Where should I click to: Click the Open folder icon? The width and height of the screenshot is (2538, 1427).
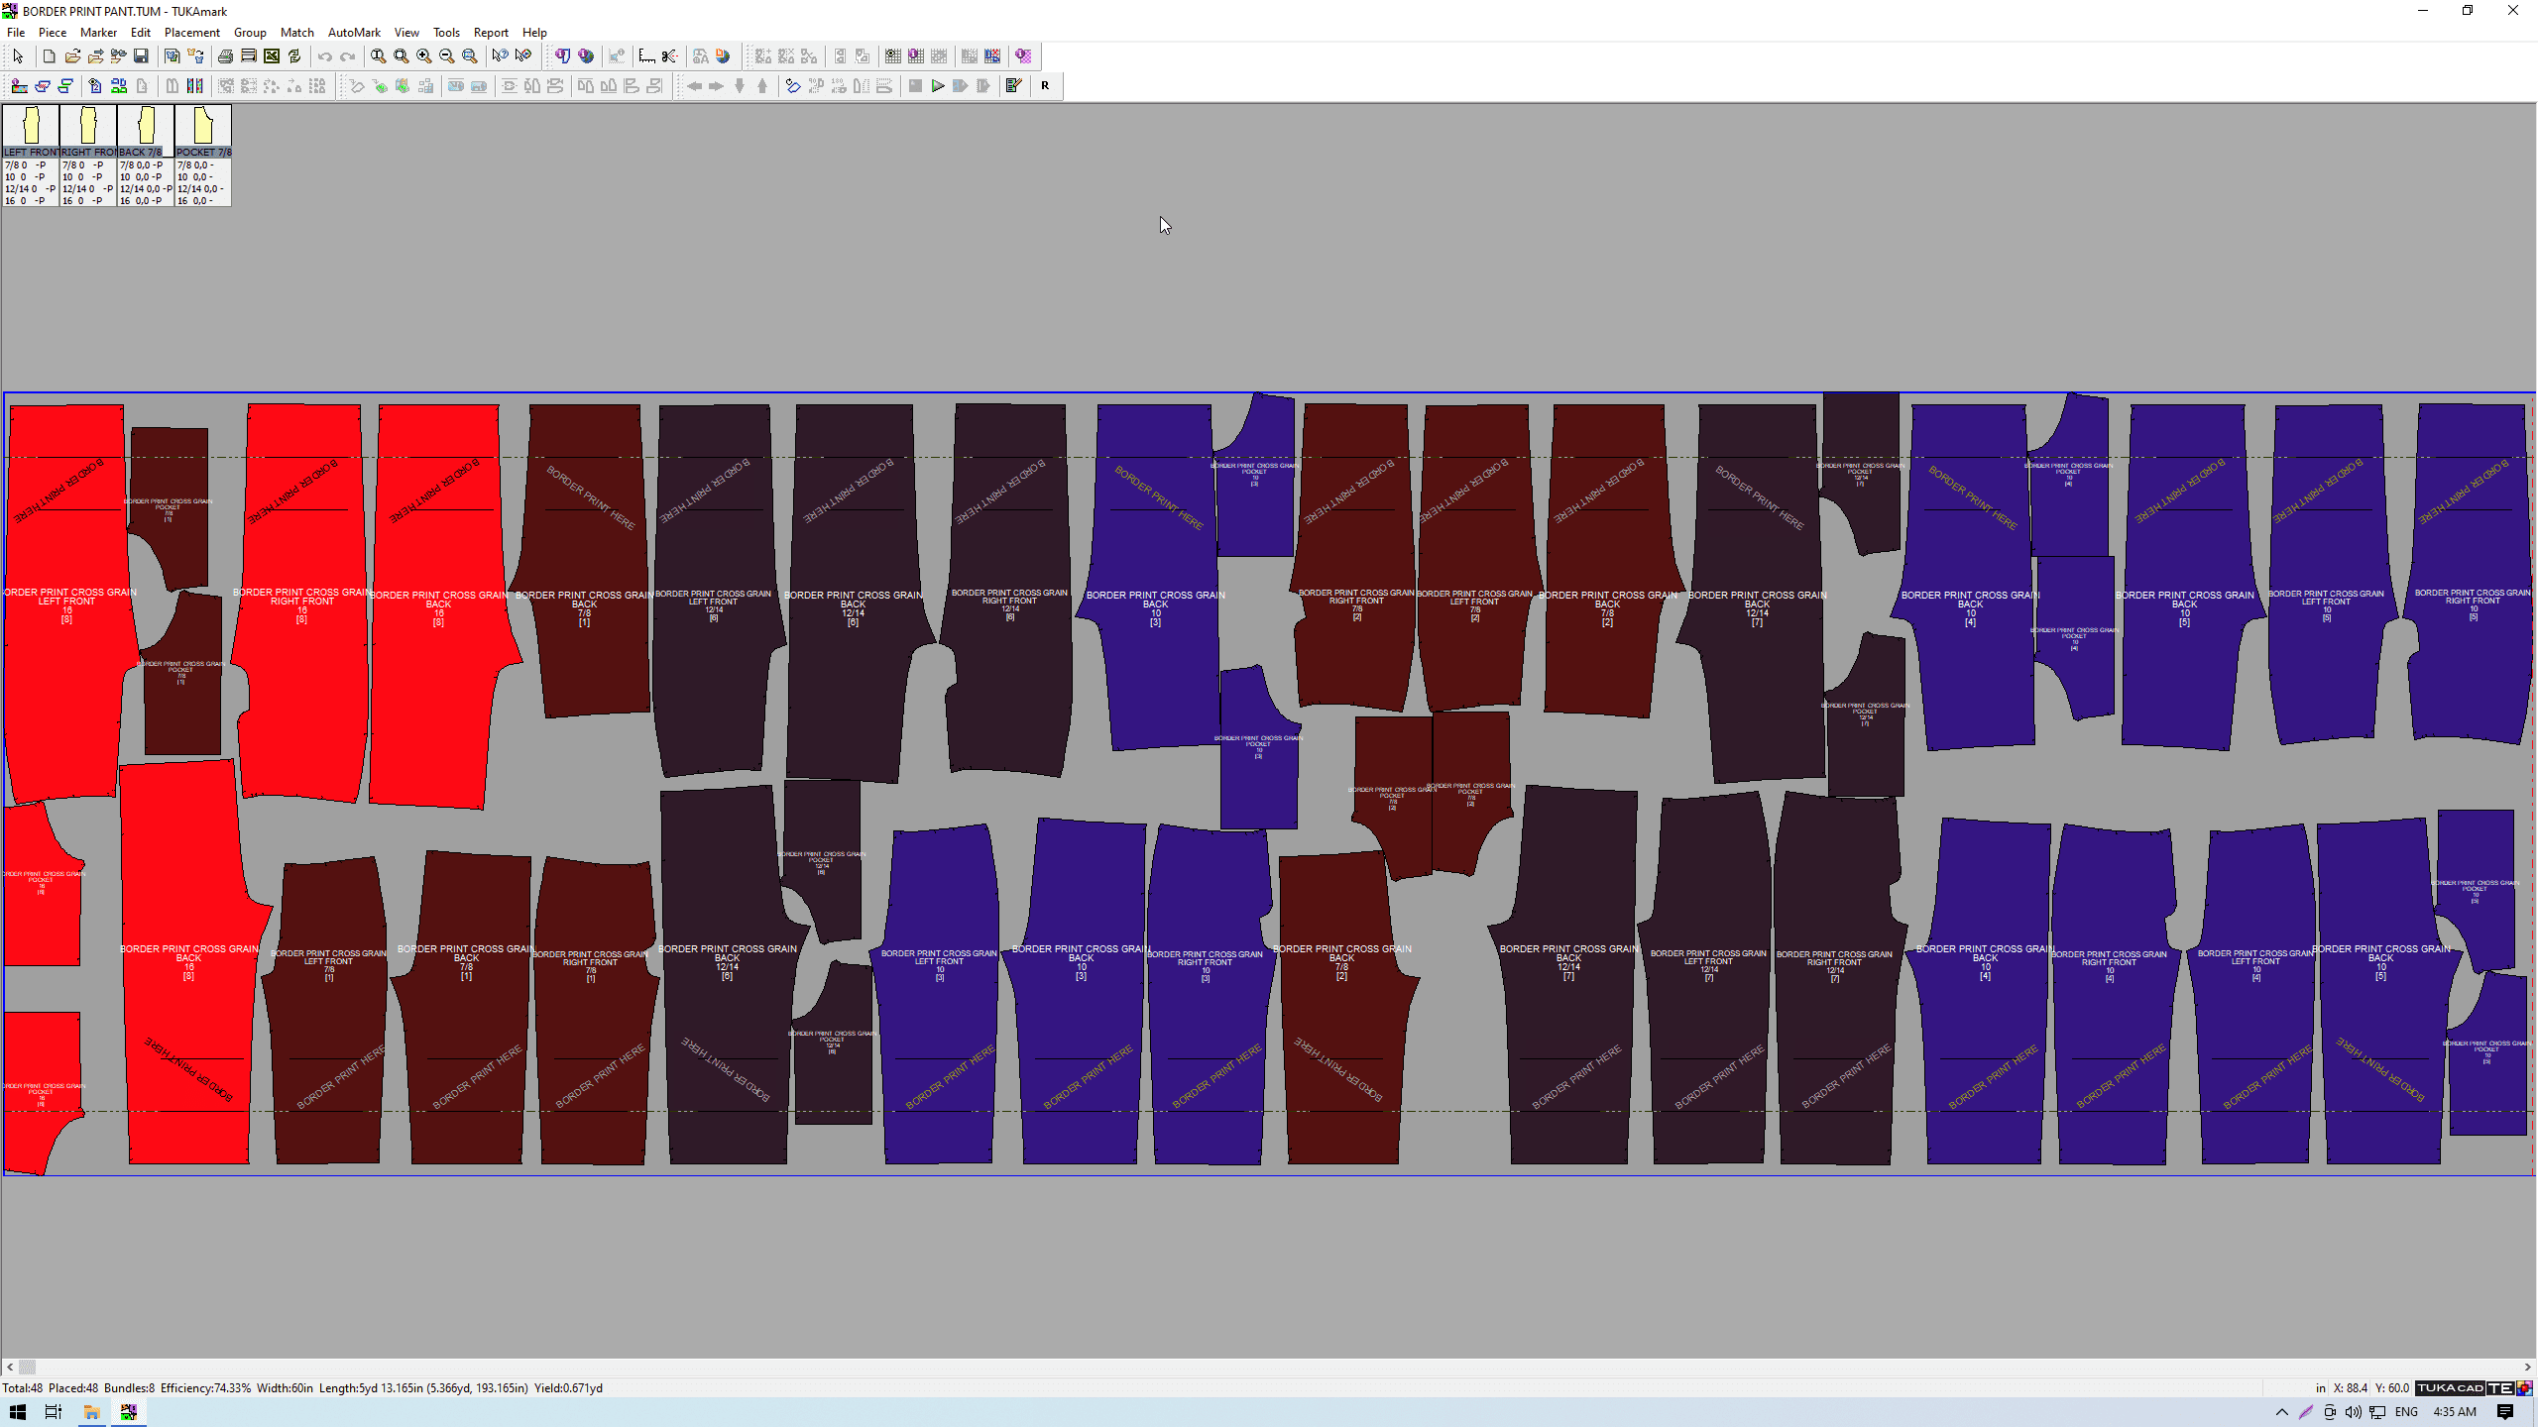click(72, 56)
